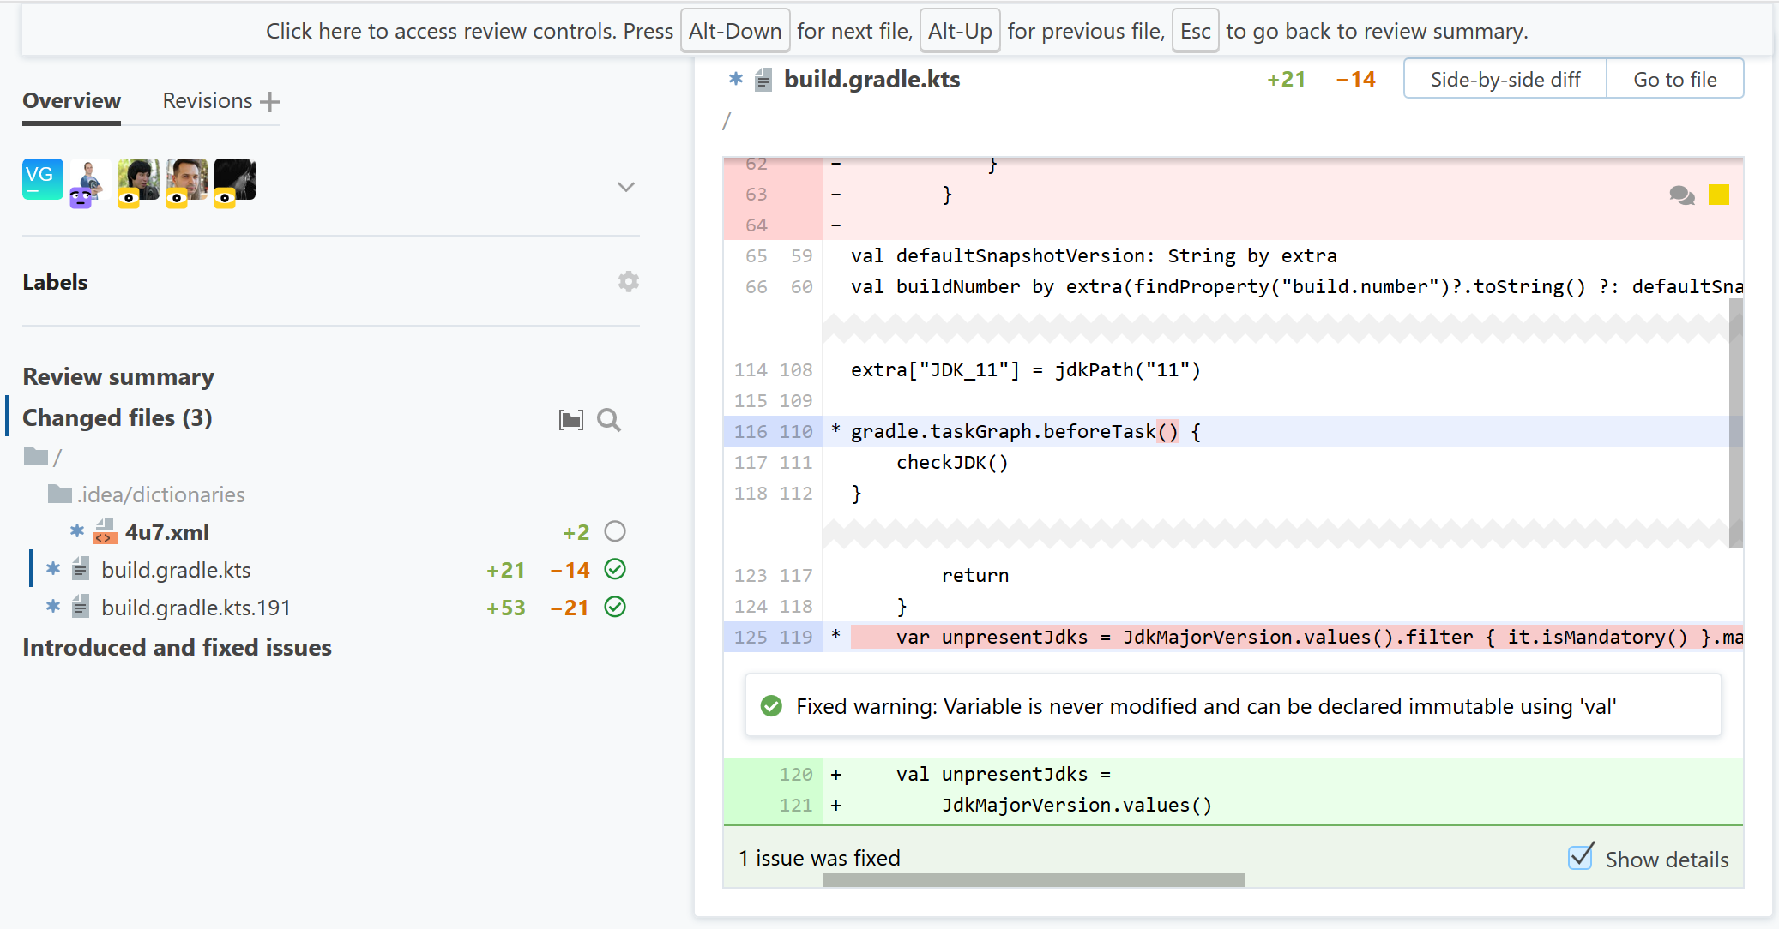Screen dimensions: 1779x929
Task: Click the flag icon beside Changed files
Action: [571, 420]
